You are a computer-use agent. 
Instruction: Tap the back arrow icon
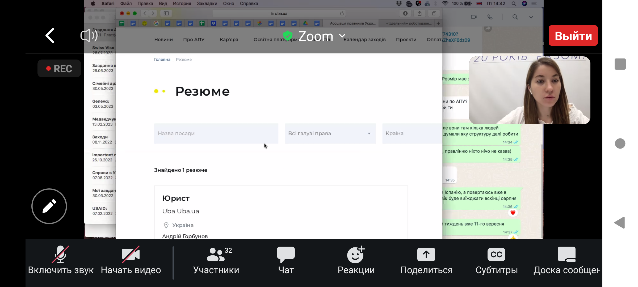[50, 36]
